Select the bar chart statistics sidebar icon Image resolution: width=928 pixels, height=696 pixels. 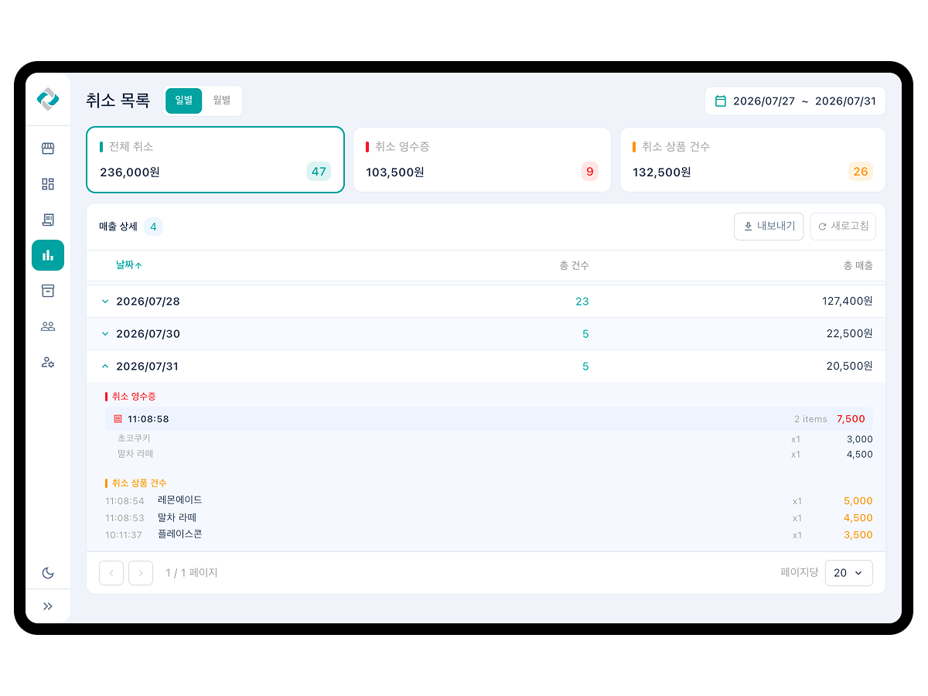(48, 255)
